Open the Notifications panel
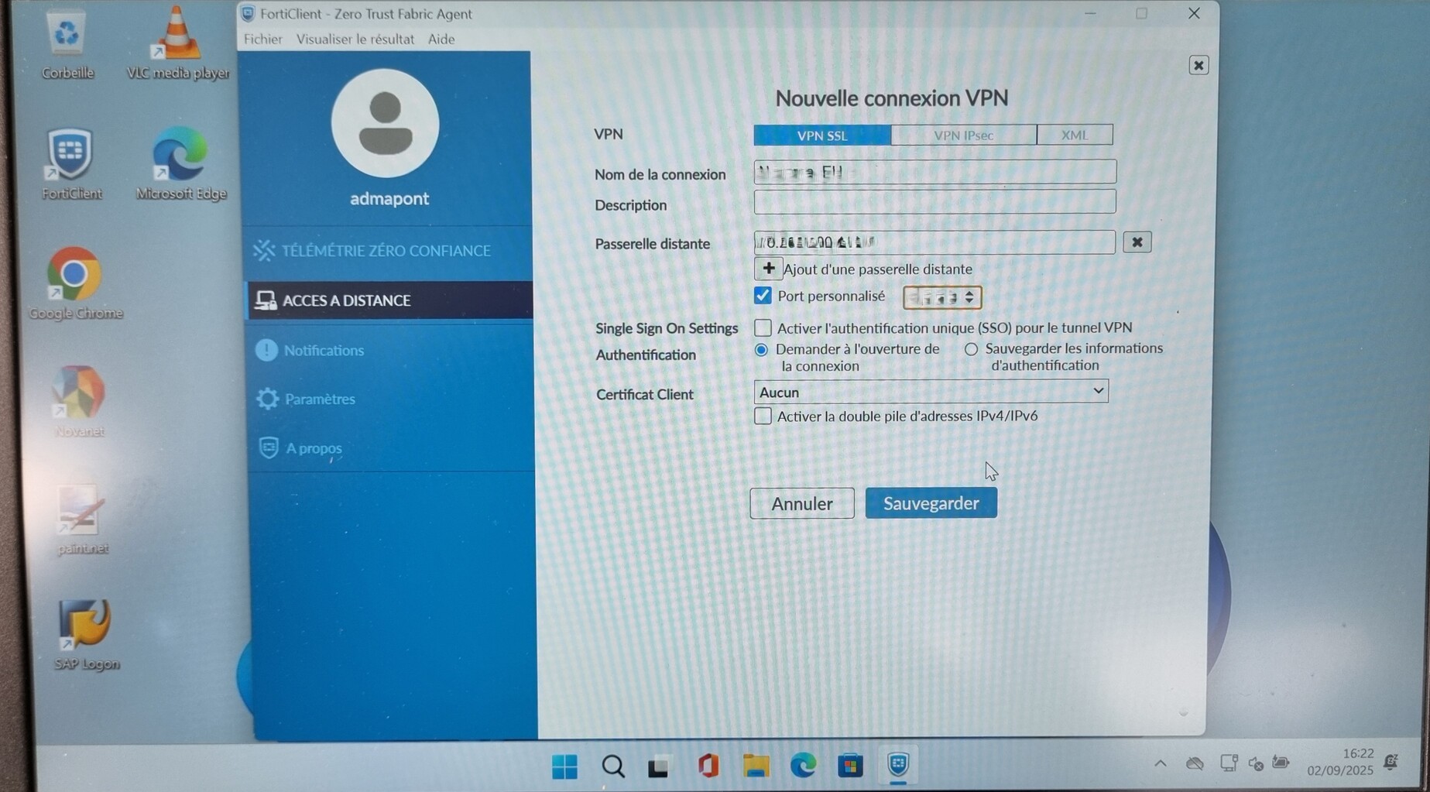Screen dimensions: 1430x792 324,350
